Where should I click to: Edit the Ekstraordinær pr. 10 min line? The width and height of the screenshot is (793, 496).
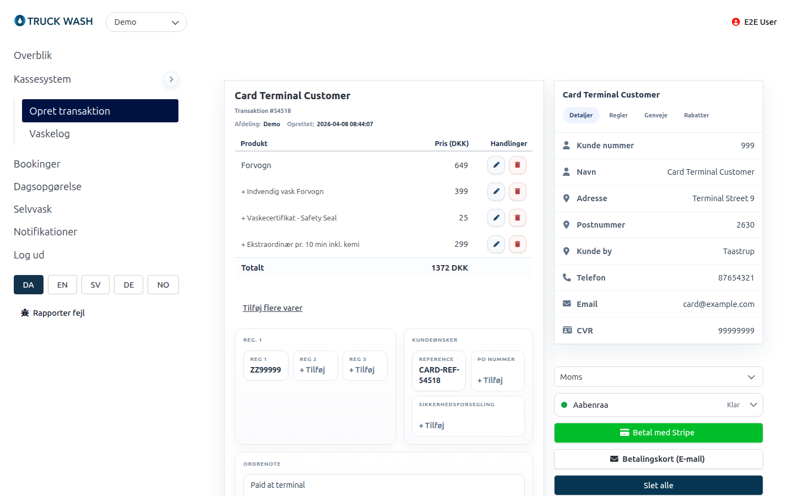(496, 244)
